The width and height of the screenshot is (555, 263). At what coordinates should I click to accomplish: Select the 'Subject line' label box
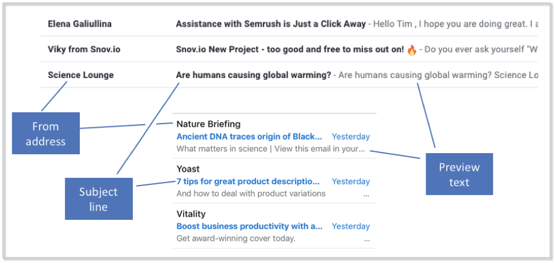pos(99,199)
